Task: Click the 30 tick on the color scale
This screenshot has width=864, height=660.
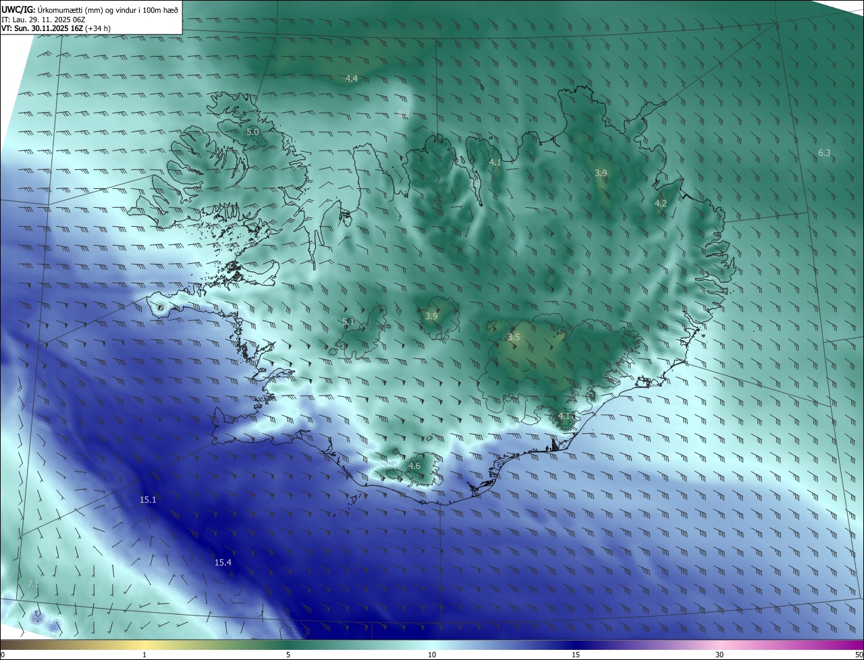Action: click(x=720, y=655)
